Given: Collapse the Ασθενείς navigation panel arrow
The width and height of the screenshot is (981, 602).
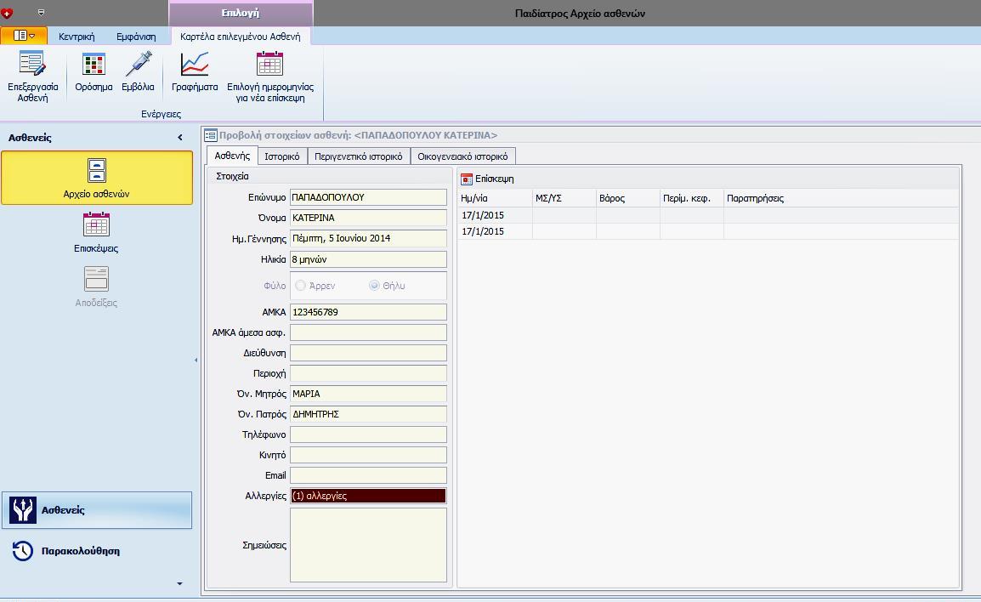Looking at the screenshot, I should tap(179, 138).
